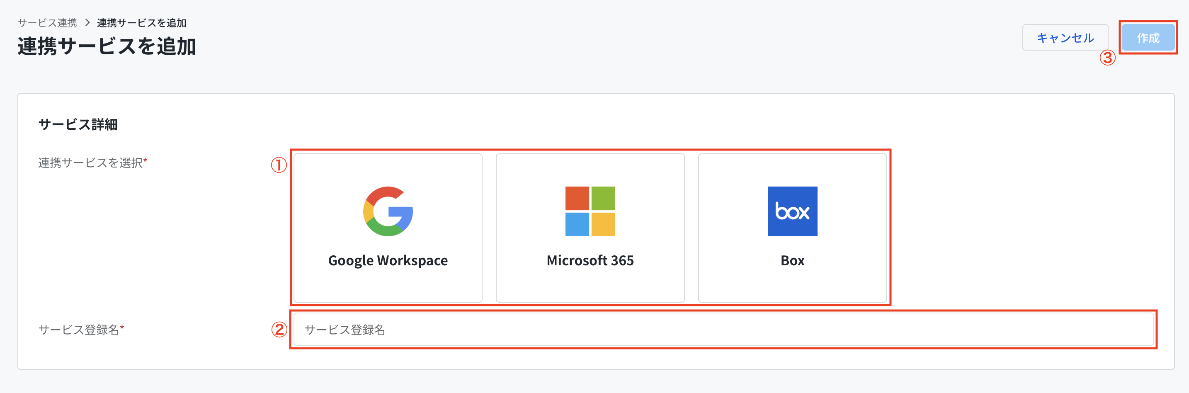This screenshot has width=1189, height=393.
Task: Click the circled number ③ annotation
Action: pos(1107,58)
